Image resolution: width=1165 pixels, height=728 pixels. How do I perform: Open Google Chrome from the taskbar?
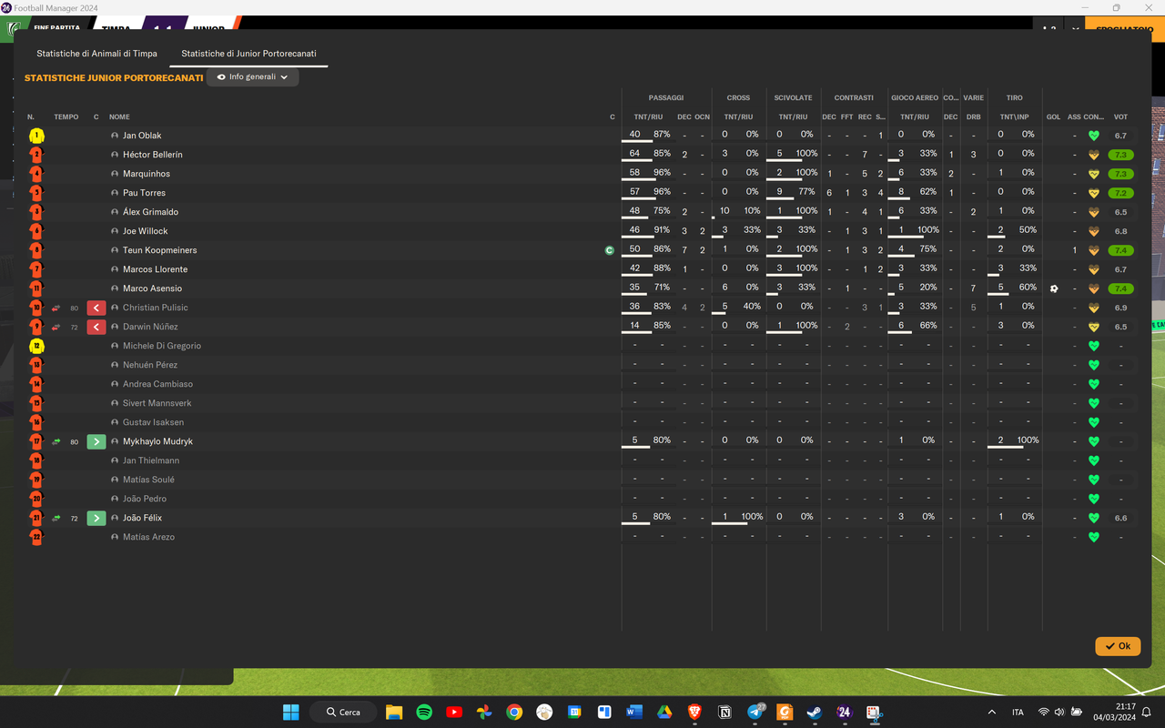[514, 712]
